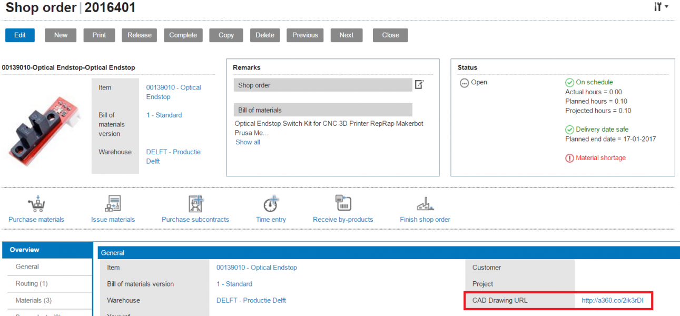Click the Issue materials icon
The width and height of the screenshot is (680, 316).
pos(113,204)
